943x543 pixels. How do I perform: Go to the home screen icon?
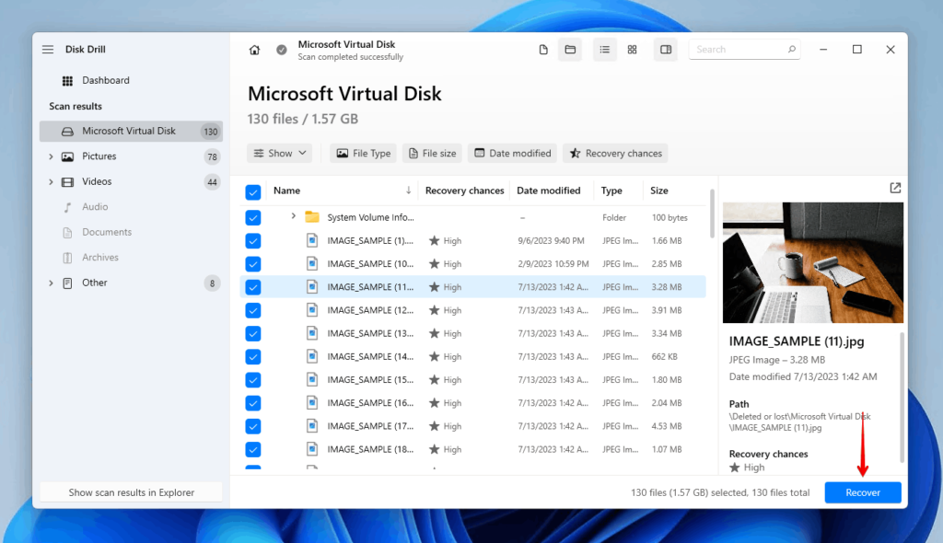coord(254,50)
